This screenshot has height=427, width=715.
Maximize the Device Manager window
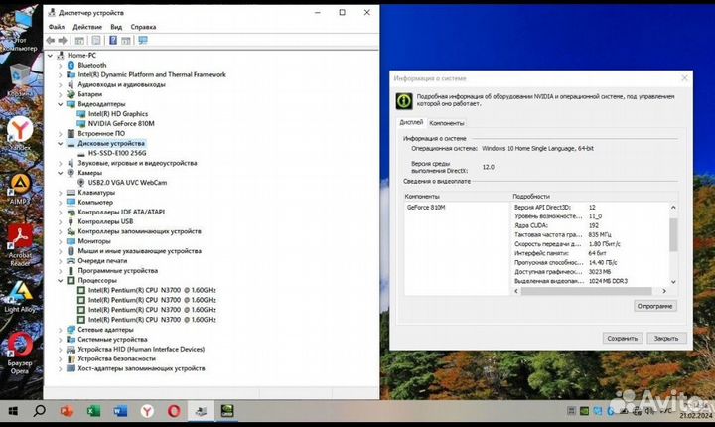(x=342, y=13)
